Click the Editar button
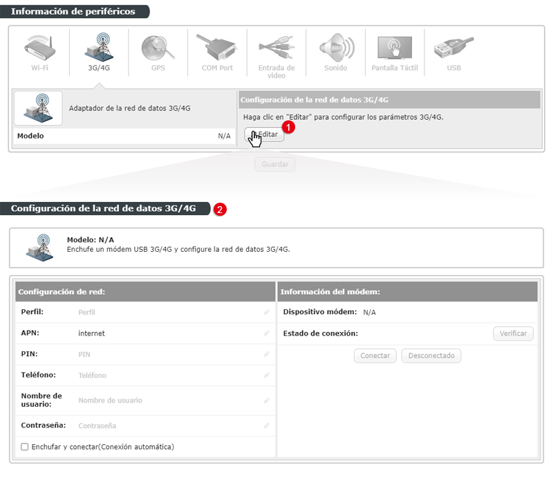Image resolution: width=553 pixels, height=478 pixels. click(x=264, y=134)
